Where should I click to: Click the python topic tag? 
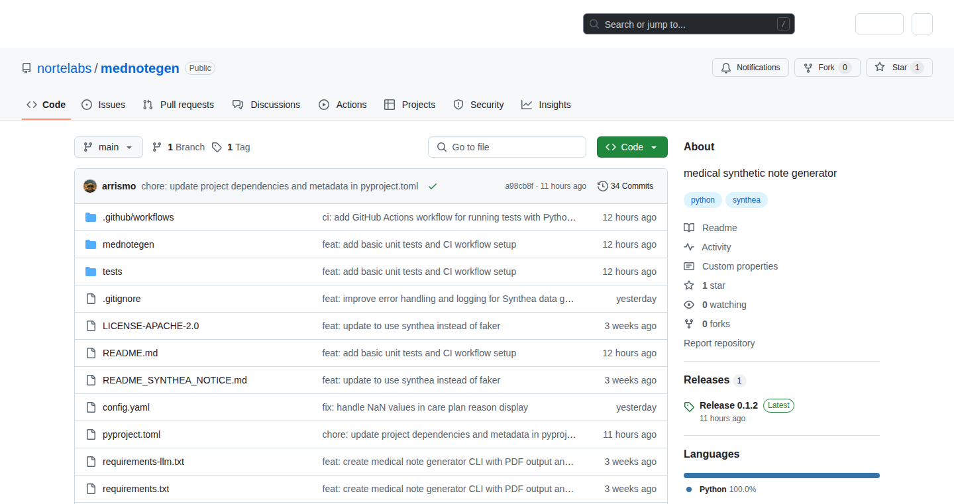(703, 200)
